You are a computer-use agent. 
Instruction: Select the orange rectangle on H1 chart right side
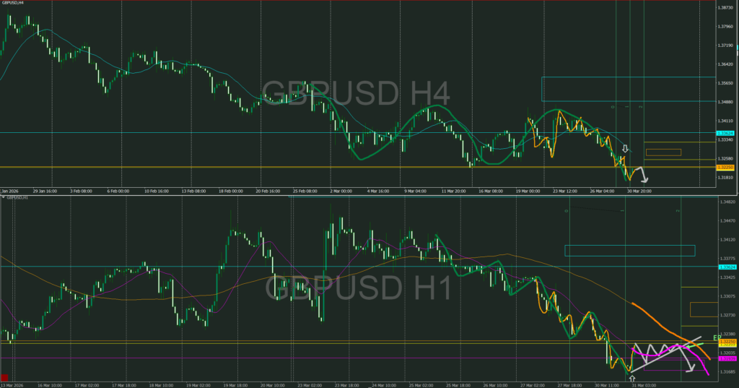point(701,309)
